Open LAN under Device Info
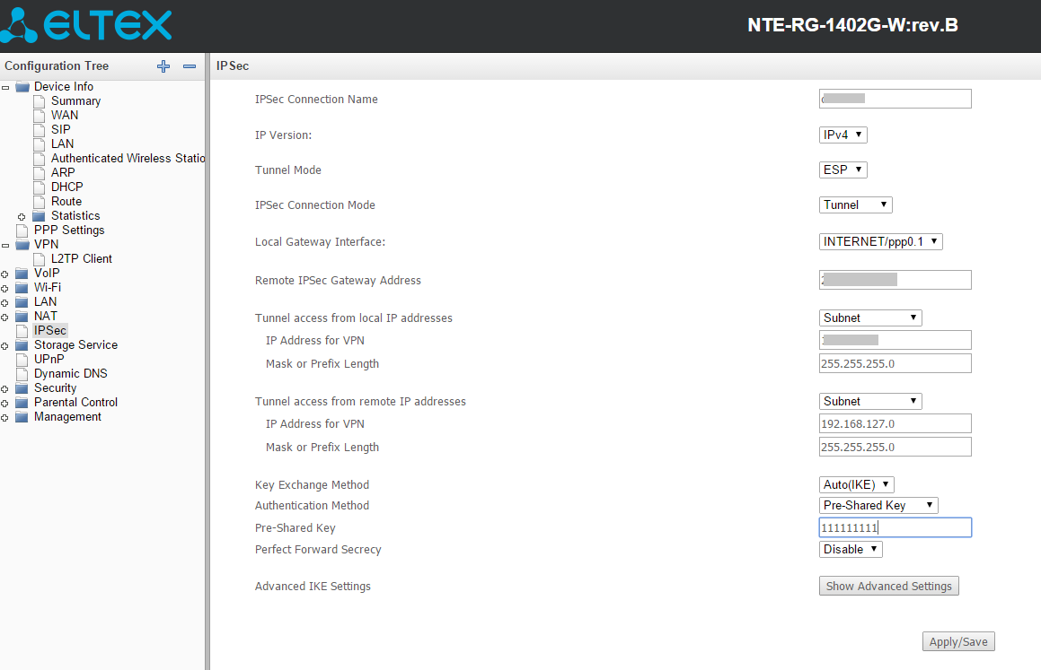 click(x=62, y=144)
